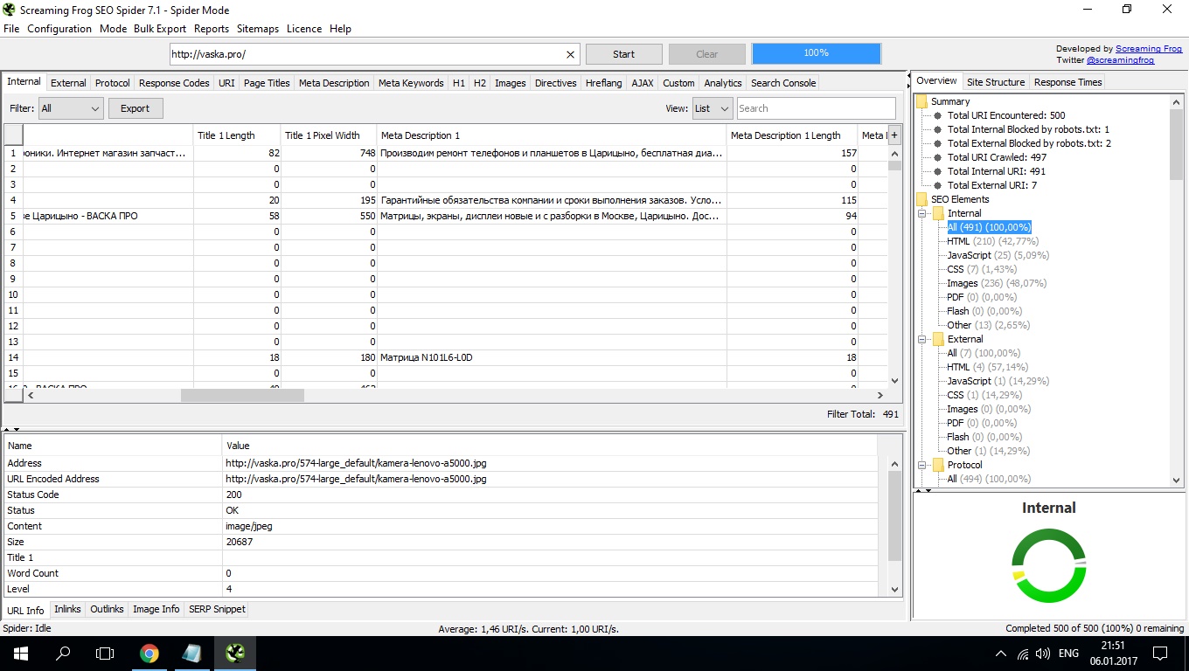1189x671 pixels.
Task: Launch Chrome from the taskbar
Action: (x=149, y=653)
